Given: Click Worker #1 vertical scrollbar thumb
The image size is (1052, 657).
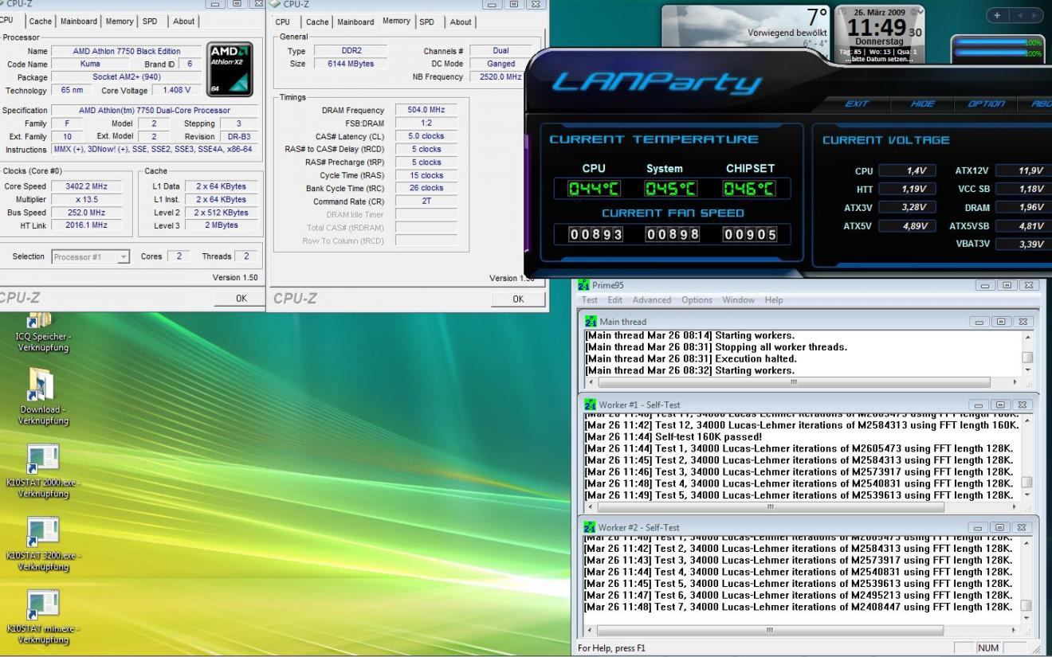Looking at the screenshot, I should click(1027, 482).
